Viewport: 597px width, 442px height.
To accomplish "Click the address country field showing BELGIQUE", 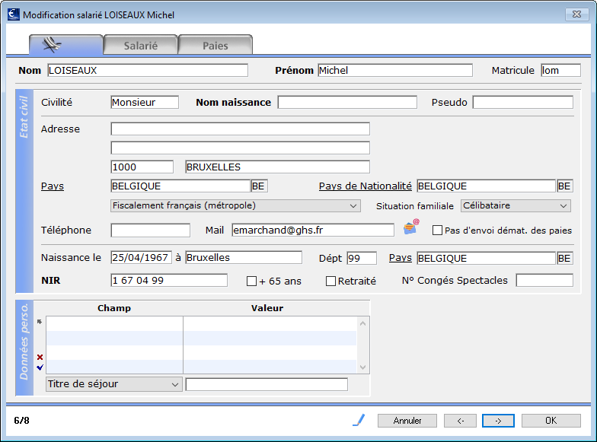I will pos(180,186).
